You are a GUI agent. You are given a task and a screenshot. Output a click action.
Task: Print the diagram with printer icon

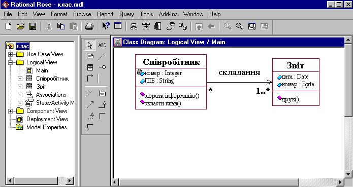[89, 26]
